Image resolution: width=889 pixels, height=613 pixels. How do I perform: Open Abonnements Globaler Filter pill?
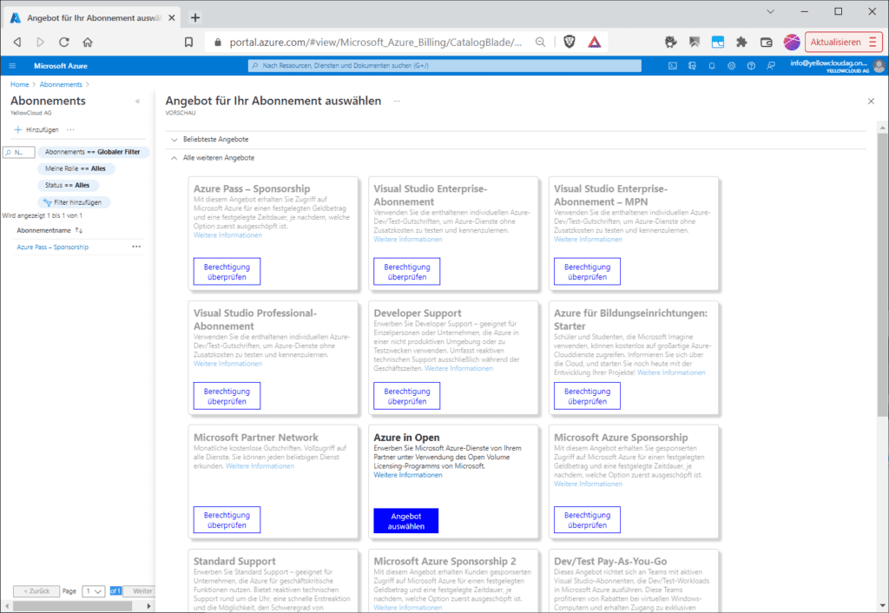point(93,152)
